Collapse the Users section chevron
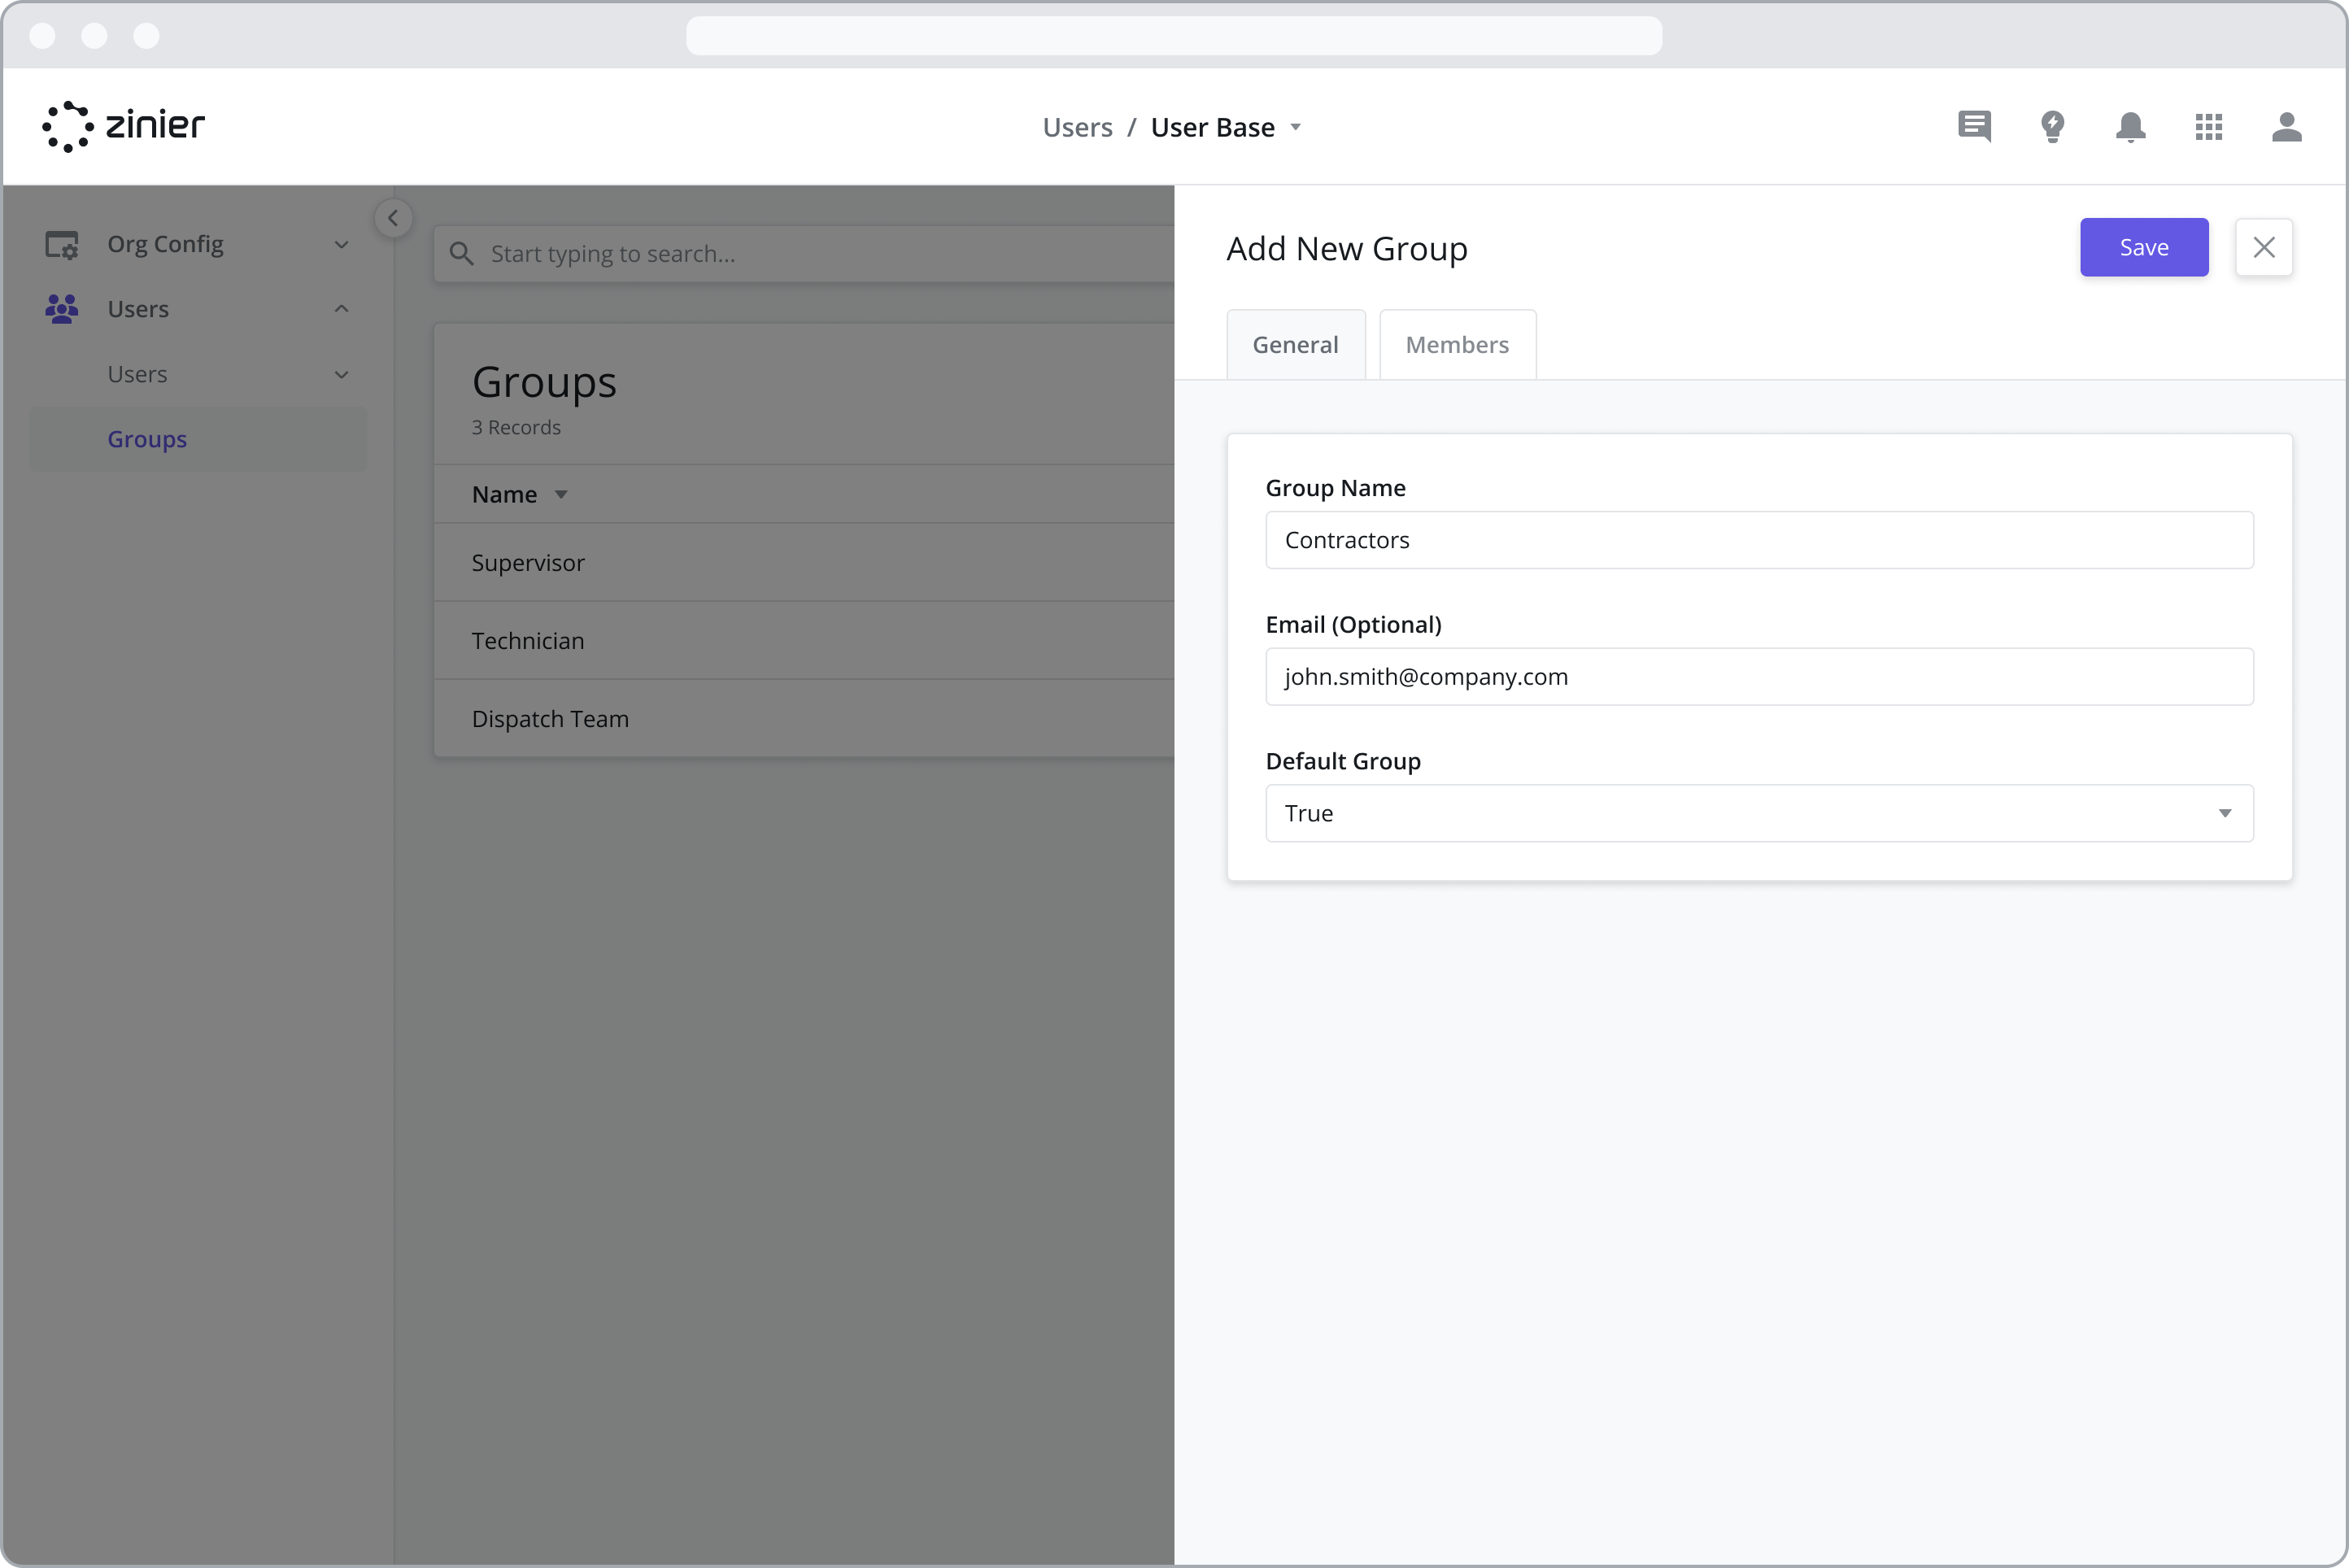 coord(341,309)
